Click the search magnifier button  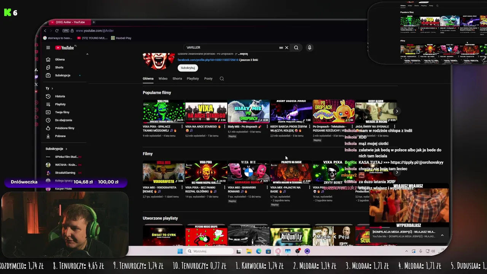tap(296, 48)
